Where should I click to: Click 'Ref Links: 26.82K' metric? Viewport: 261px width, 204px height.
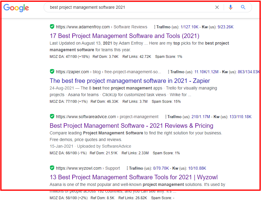click(133, 198)
